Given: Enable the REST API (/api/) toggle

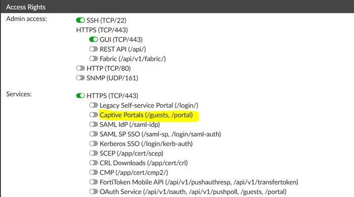Looking at the screenshot, I should coord(94,49).
